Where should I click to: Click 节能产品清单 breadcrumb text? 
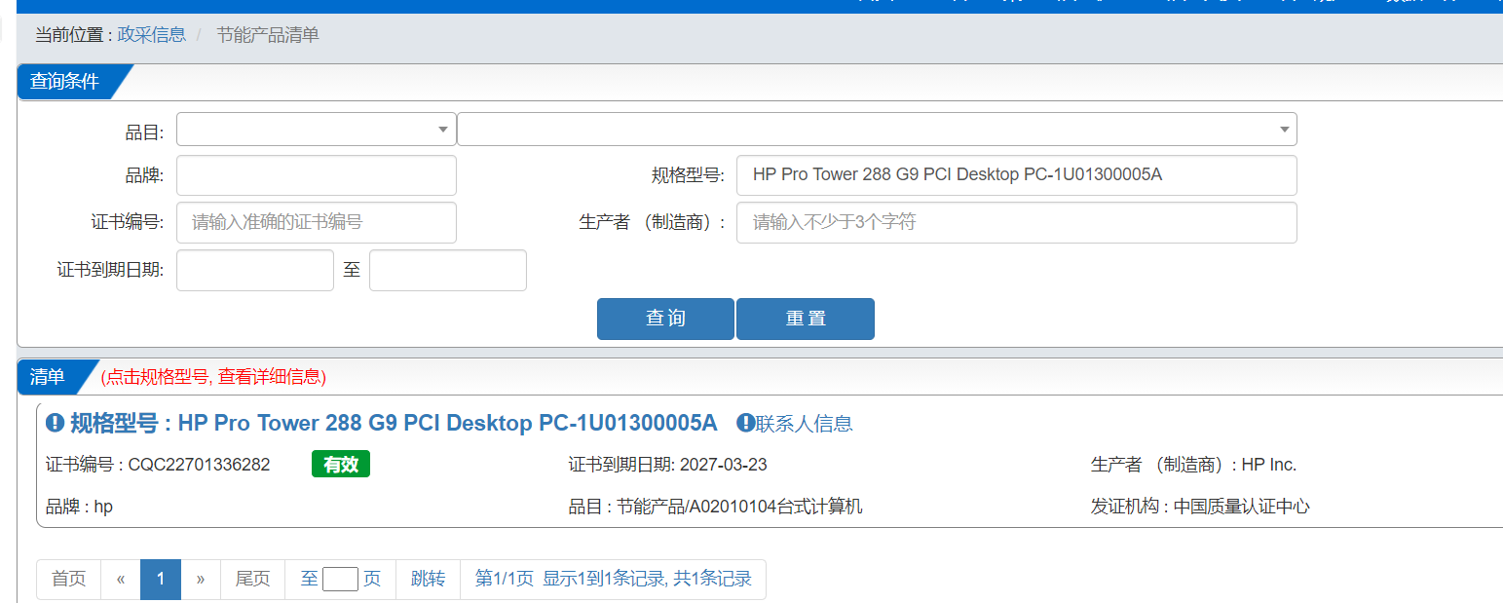coord(268,35)
